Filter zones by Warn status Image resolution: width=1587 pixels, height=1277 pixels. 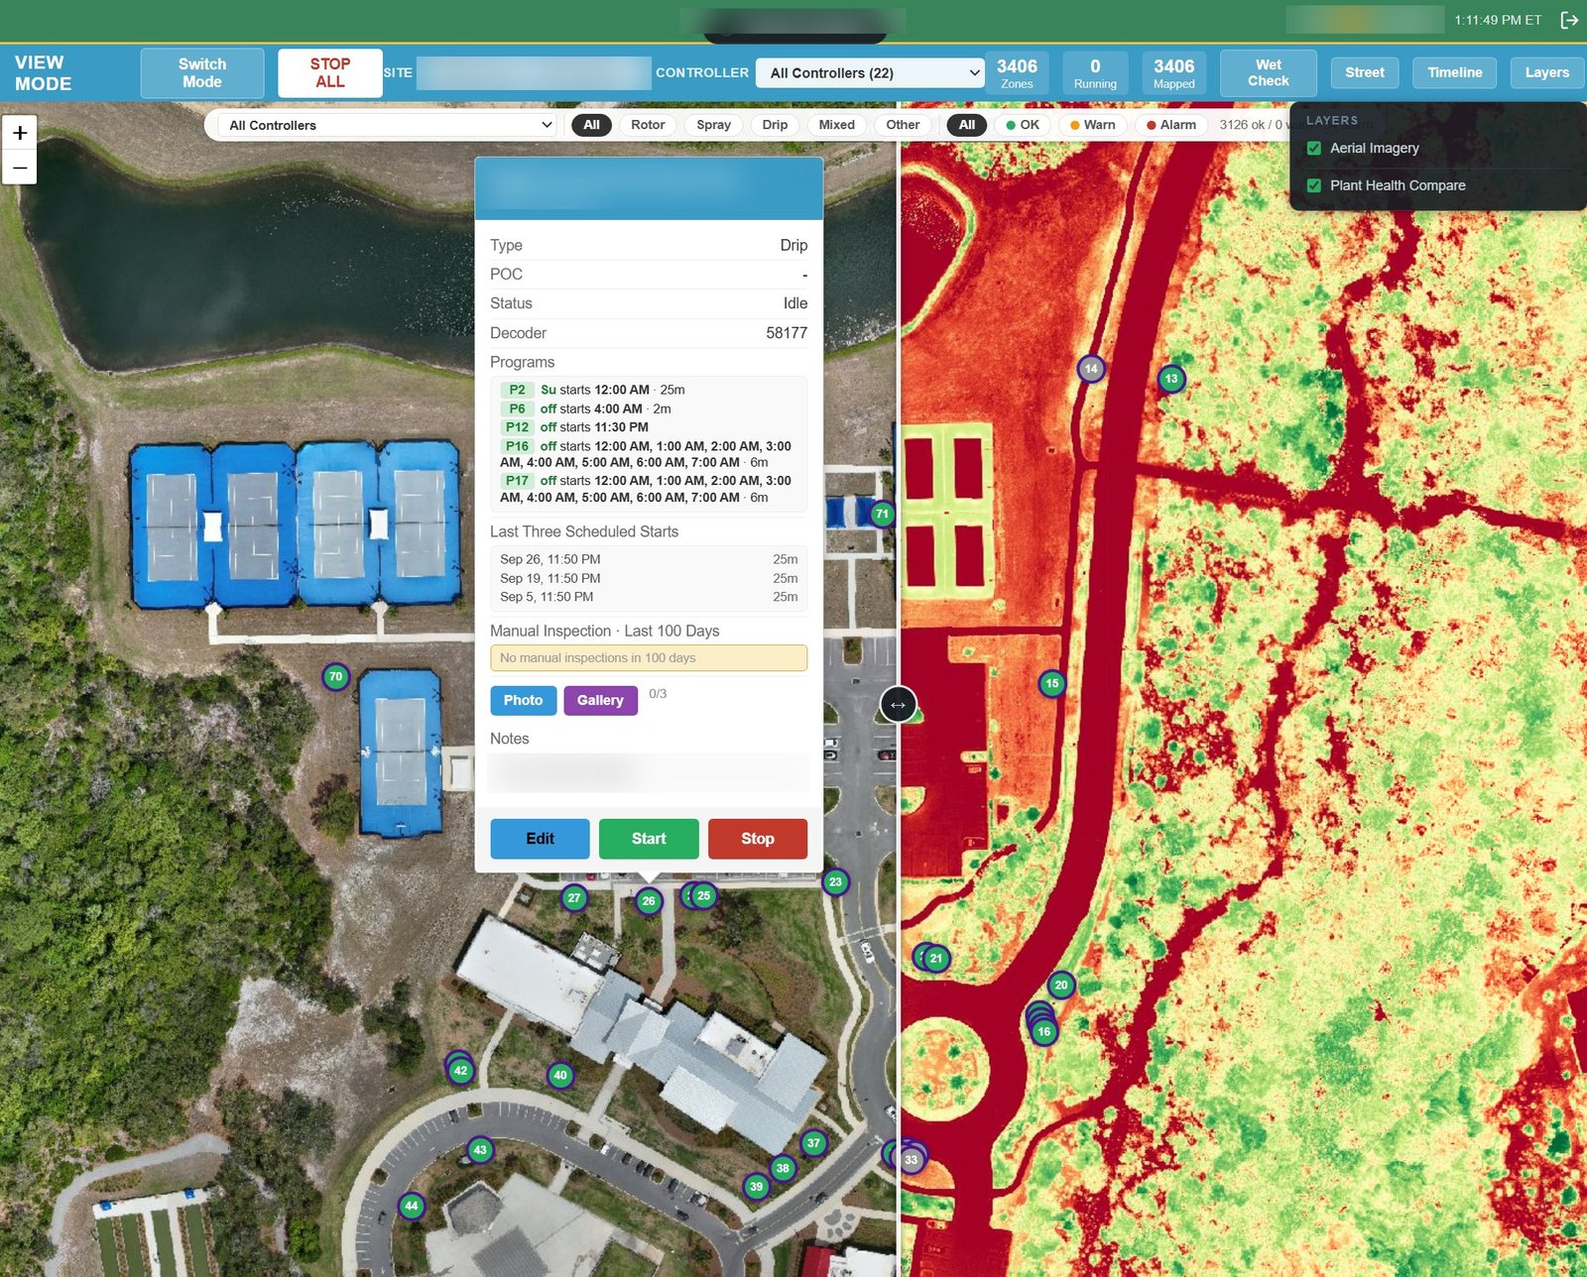[x=1092, y=125]
